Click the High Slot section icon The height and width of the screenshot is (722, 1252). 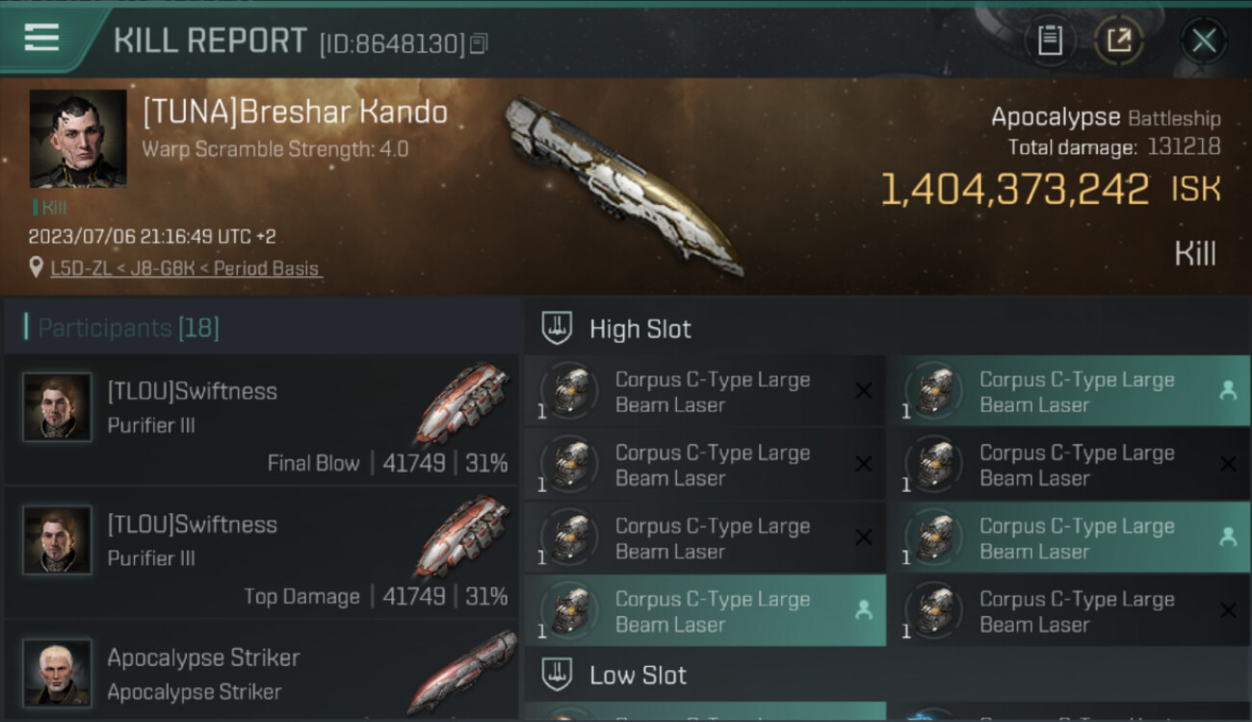557,328
